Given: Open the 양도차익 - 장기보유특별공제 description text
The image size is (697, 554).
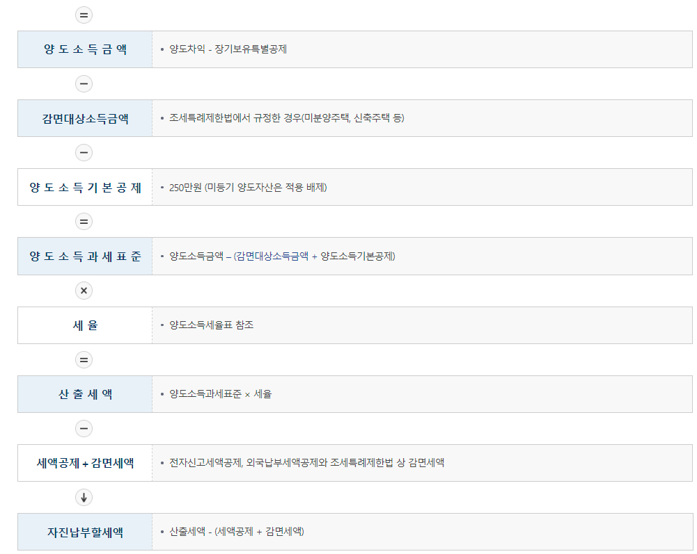Looking at the screenshot, I should [x=230, y=49].
